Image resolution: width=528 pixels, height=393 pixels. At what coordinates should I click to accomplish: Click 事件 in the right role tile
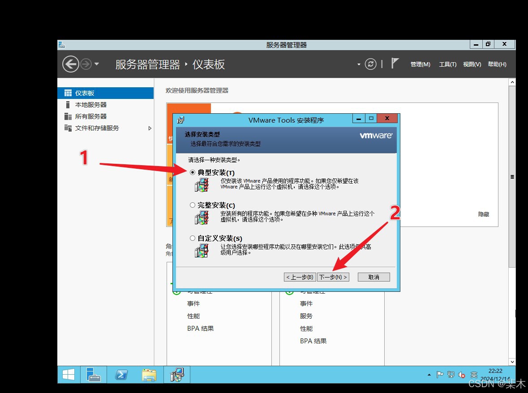coord(306,303)
